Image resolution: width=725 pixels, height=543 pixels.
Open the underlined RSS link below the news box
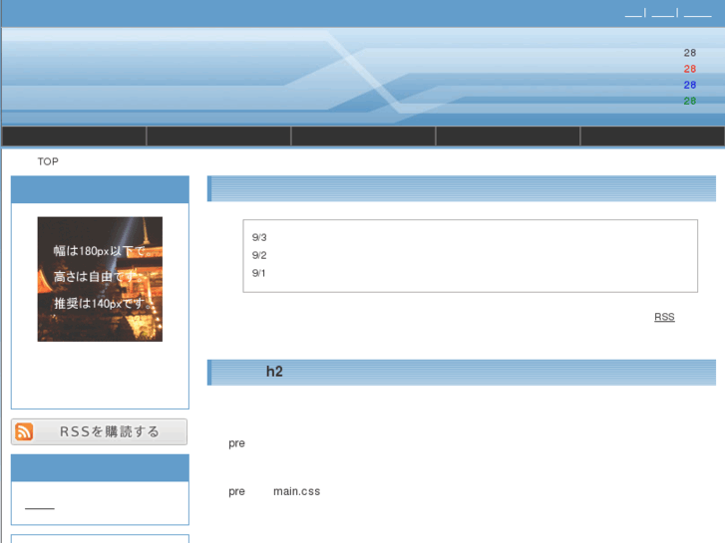[x=664, y=317]
